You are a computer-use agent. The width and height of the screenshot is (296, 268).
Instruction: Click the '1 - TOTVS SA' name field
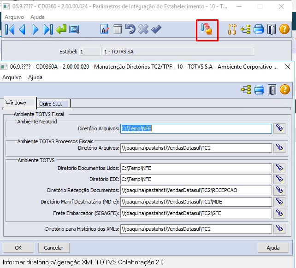click(178, 52)
